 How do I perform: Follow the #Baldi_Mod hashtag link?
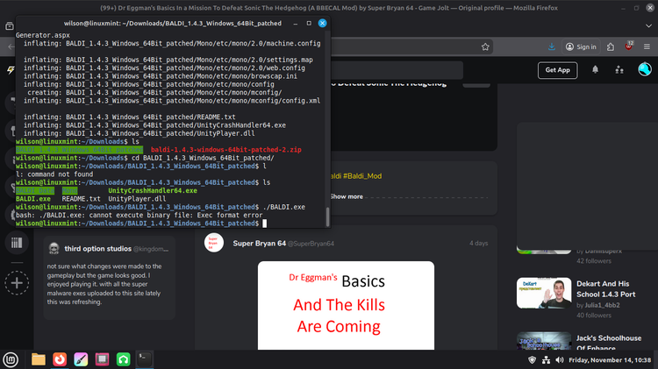pos(362,176)
